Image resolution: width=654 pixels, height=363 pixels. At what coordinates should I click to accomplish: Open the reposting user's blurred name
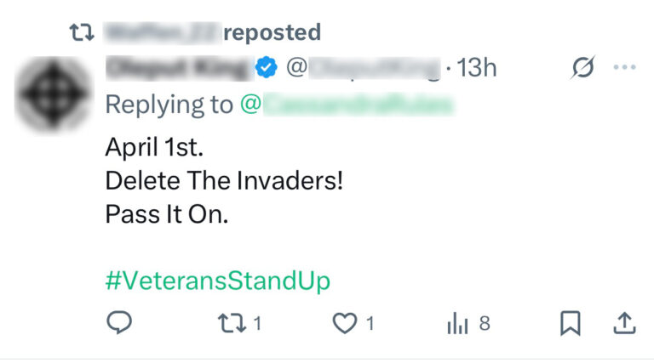161,33
